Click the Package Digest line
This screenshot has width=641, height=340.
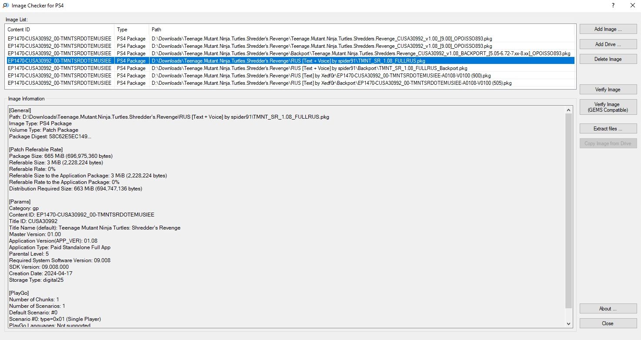pyautogui.click(x=50, y=137)
